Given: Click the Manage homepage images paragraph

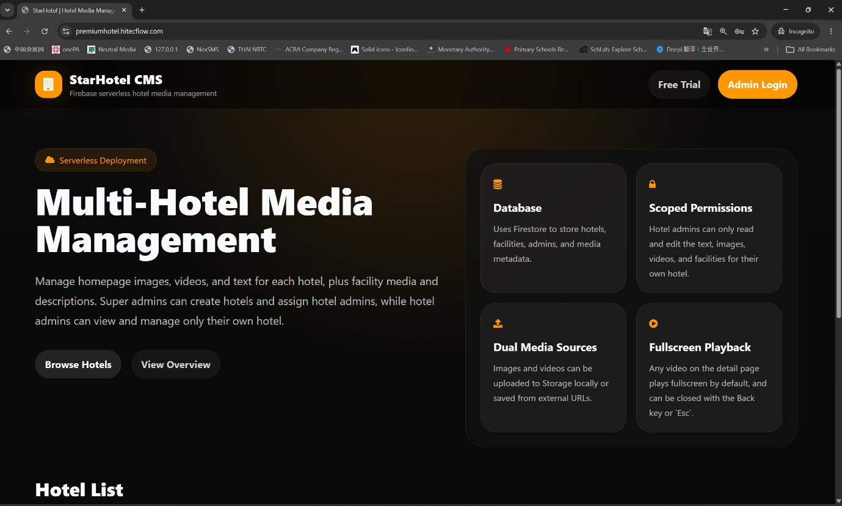Looking at the screenshot, I should [x=237, y=301].
